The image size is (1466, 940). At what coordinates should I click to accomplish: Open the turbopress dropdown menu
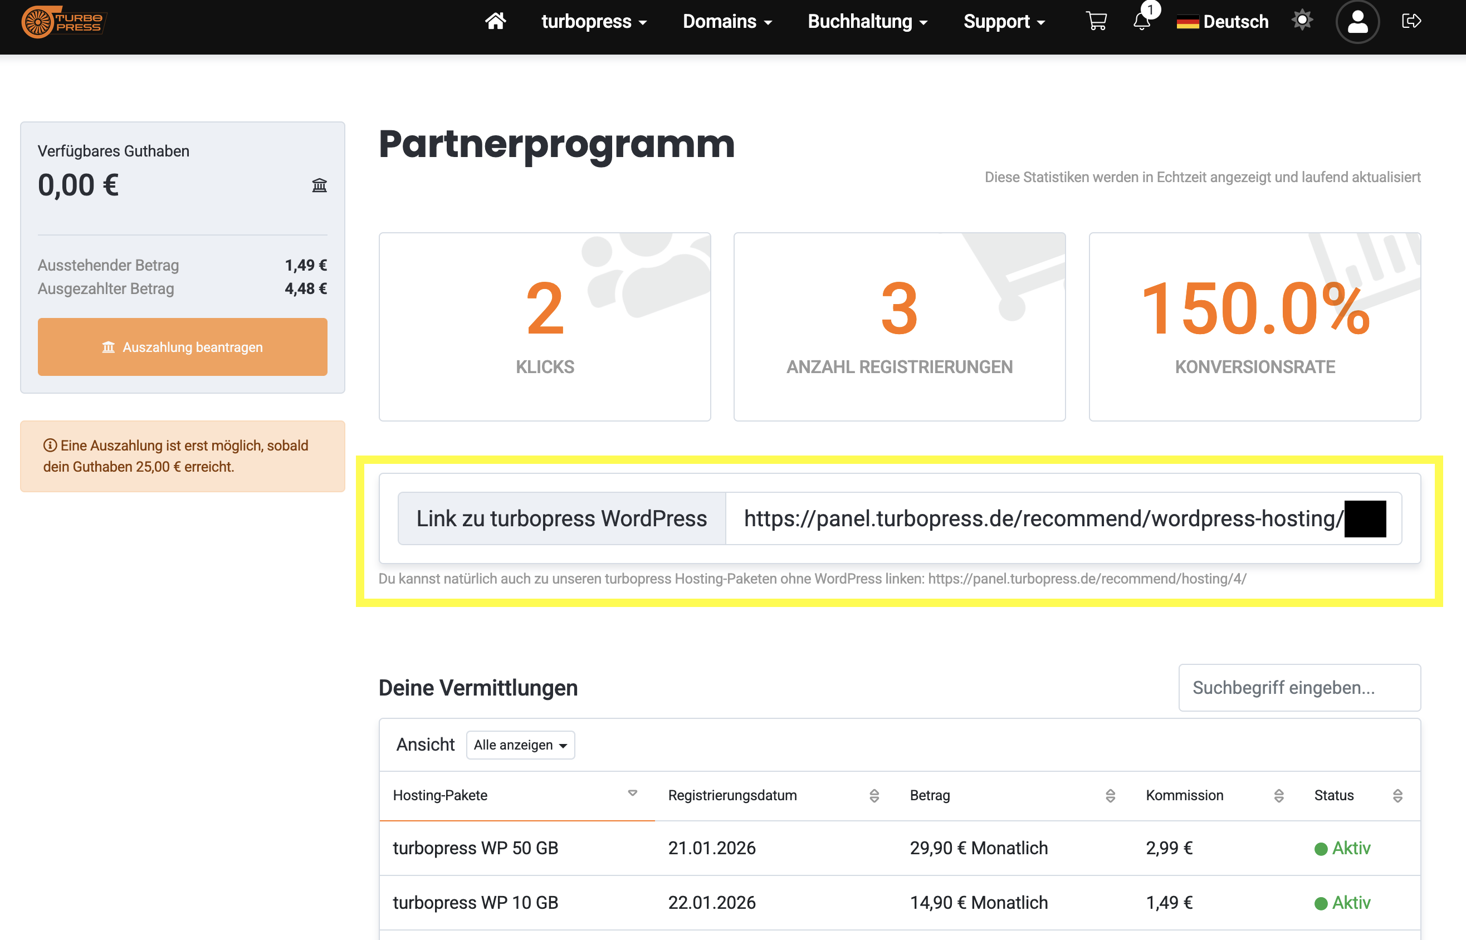[593, 22]
